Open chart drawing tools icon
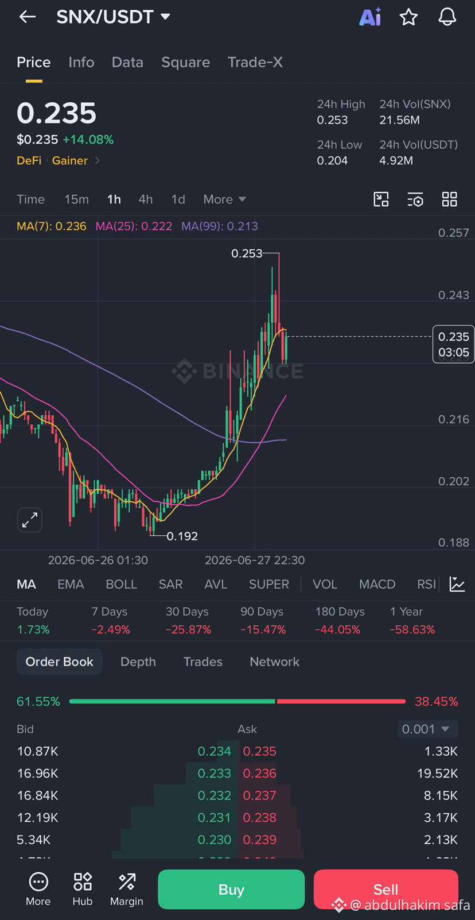 pos(381,199)
